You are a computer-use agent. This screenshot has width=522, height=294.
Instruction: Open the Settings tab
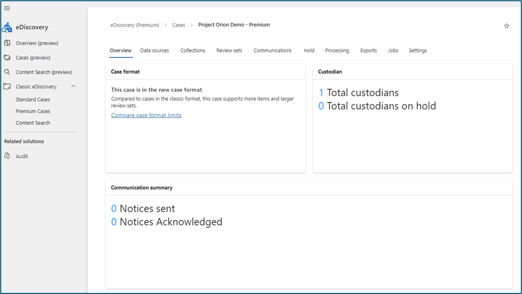(x=417, y=51)
